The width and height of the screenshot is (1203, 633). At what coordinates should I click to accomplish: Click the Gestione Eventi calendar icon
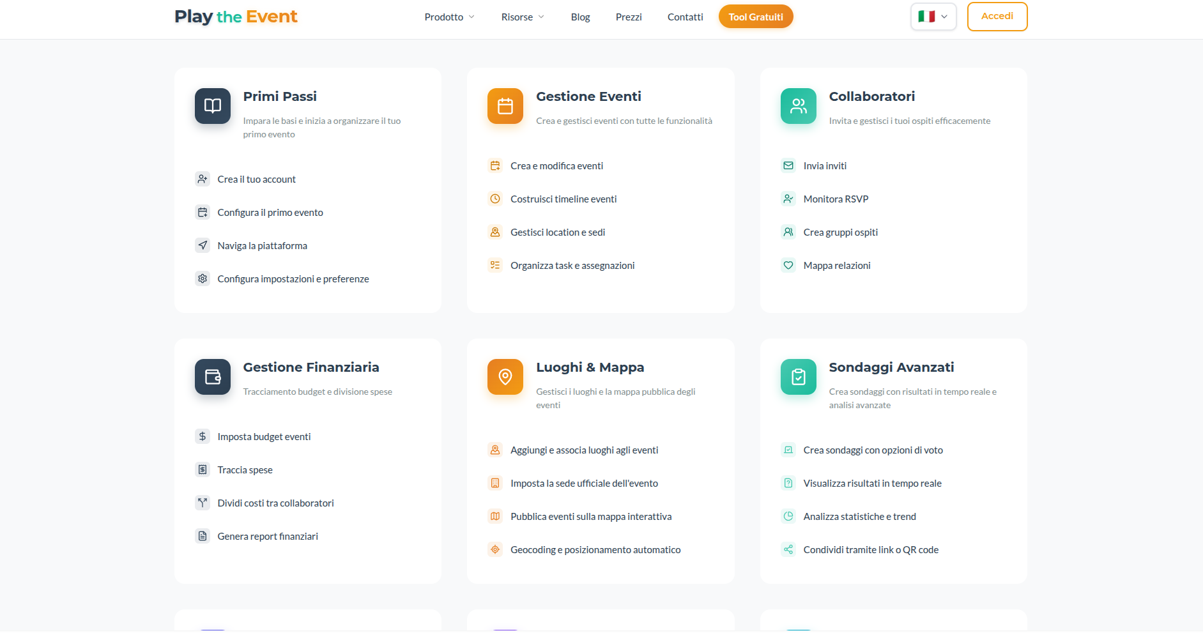click(505, 106)
